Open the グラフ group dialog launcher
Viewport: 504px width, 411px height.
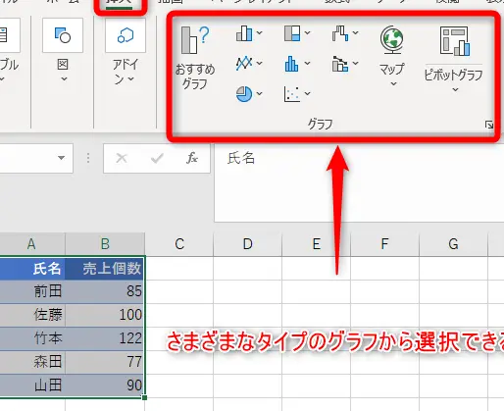(489, 125)
